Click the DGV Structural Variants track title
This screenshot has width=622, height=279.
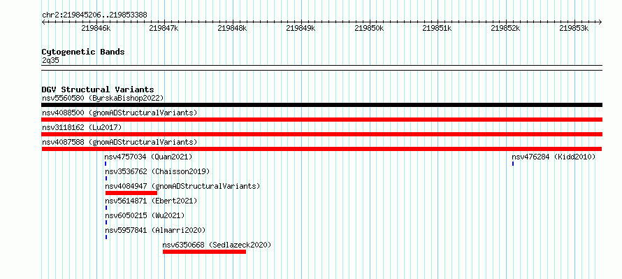click(98, 90)
